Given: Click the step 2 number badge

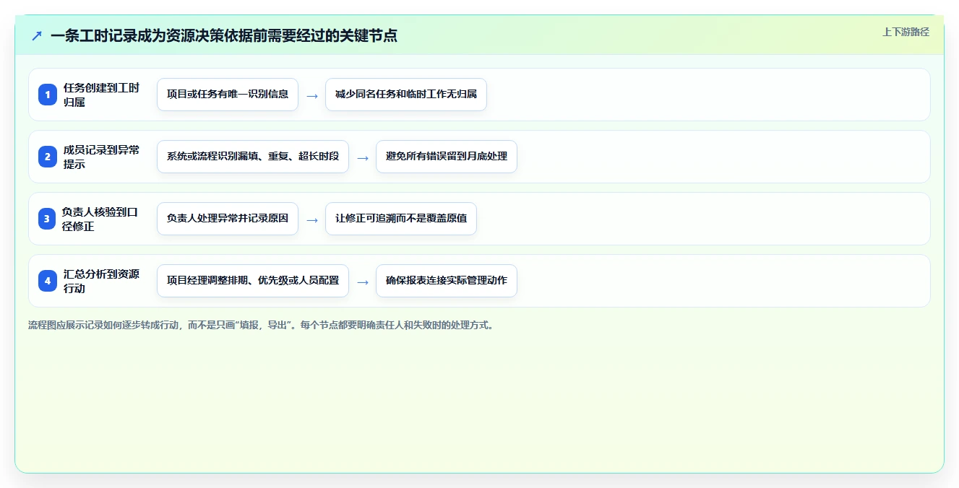Looking at the screenshot, I should (48, 157).
